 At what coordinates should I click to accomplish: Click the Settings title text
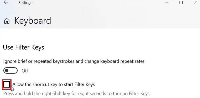click(x=25, y=3)
